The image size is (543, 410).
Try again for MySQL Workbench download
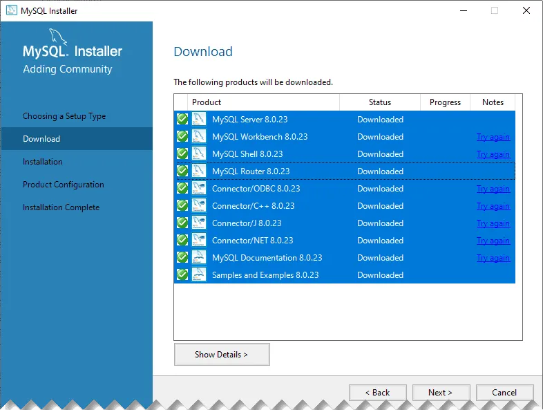(493, 137)
